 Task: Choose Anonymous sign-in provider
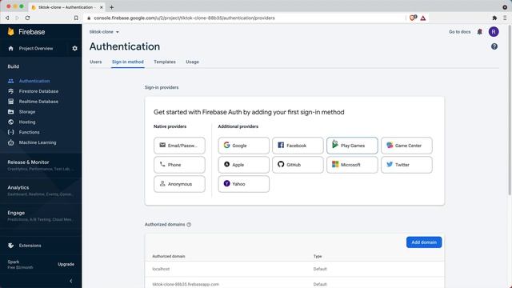tap(179, 184)
